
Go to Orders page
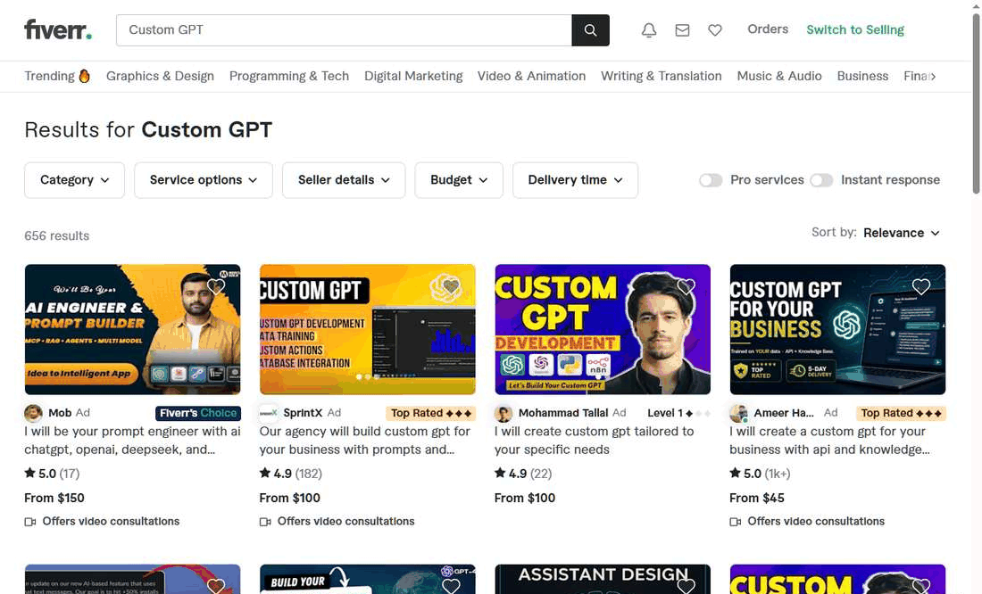tap(768, 29)
